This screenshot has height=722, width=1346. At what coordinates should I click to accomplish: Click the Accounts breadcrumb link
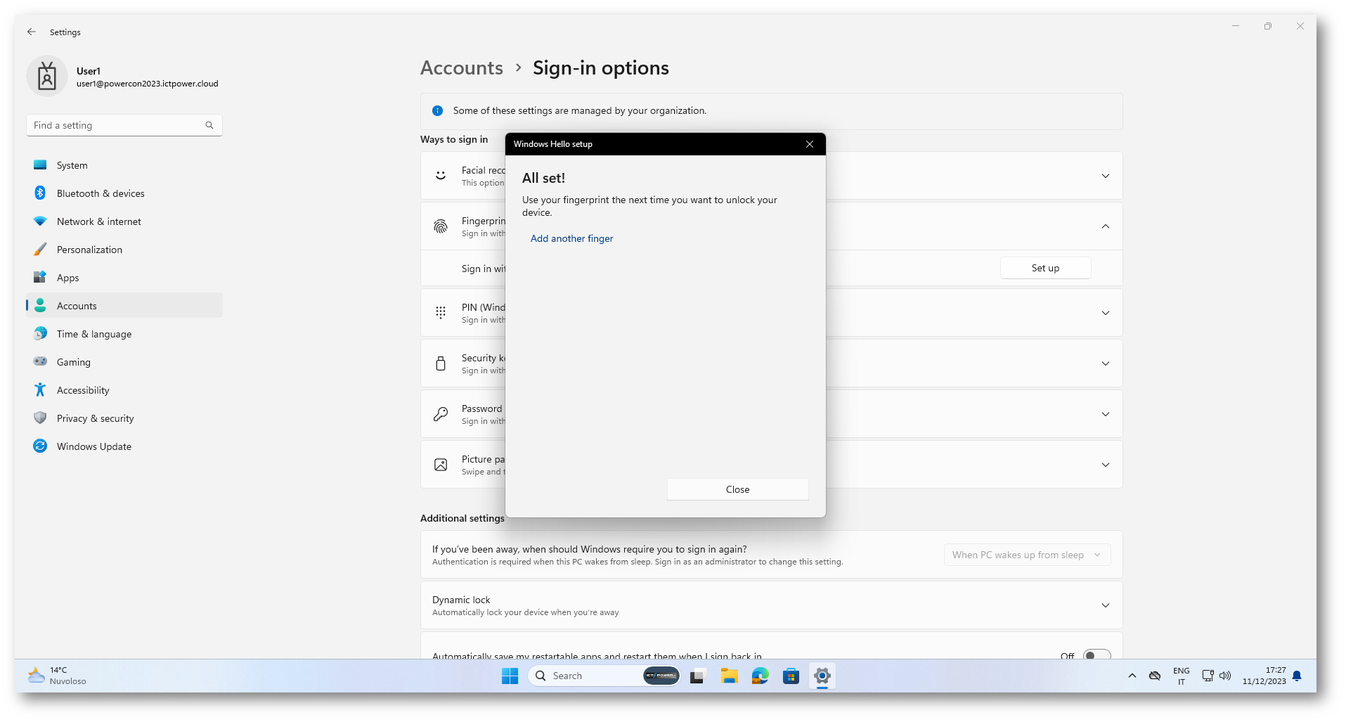(x=462, y=67)
